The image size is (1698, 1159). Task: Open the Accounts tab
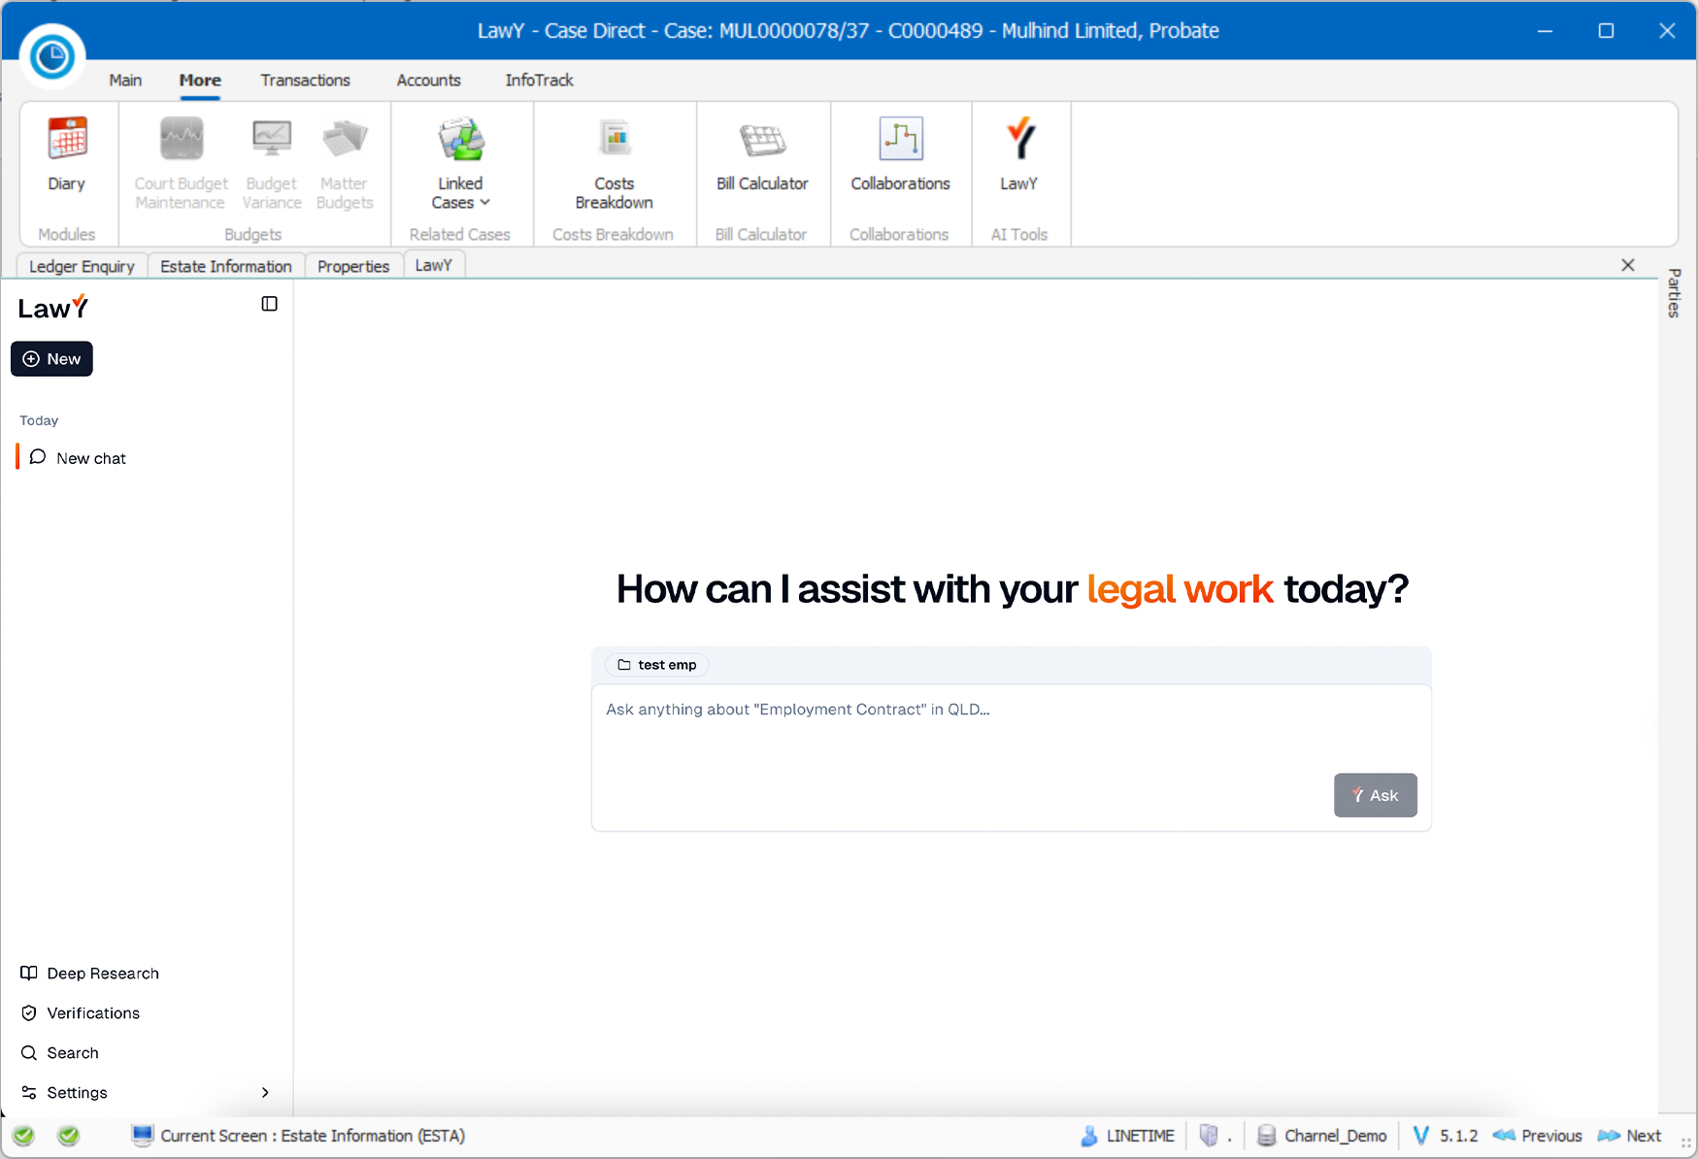tap(428, 81)
